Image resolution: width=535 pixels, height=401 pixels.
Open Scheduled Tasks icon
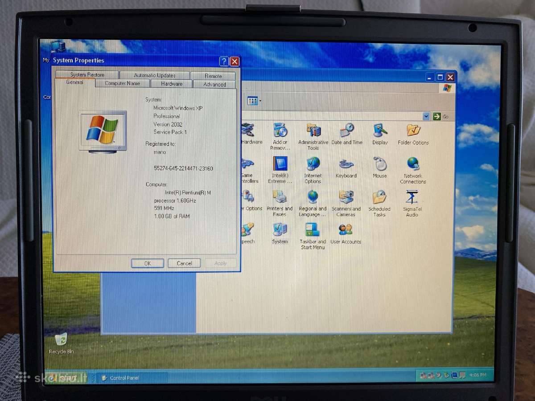coord(379,203)
